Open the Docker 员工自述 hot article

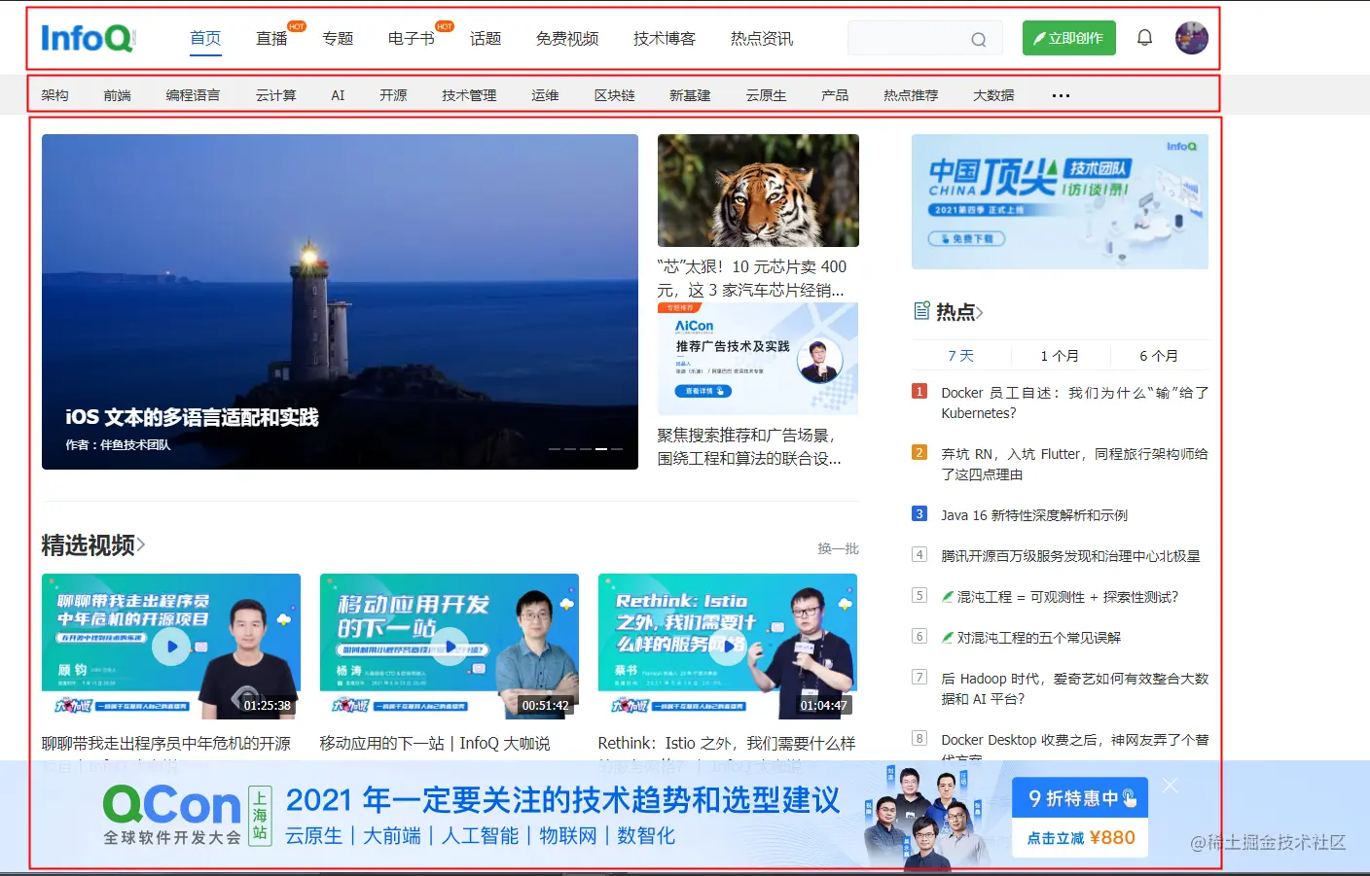(x=1075, y=403)
